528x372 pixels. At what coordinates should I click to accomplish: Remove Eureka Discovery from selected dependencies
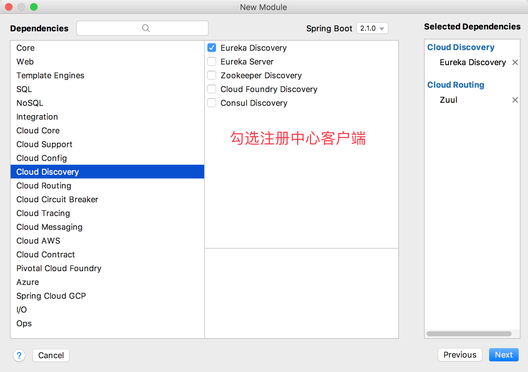point(515,62)
